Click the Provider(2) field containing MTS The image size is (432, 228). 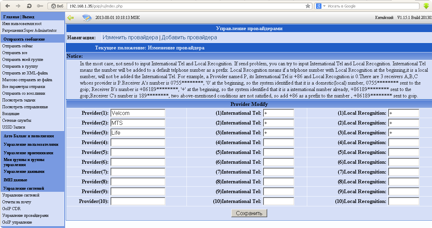pos(138,123)
